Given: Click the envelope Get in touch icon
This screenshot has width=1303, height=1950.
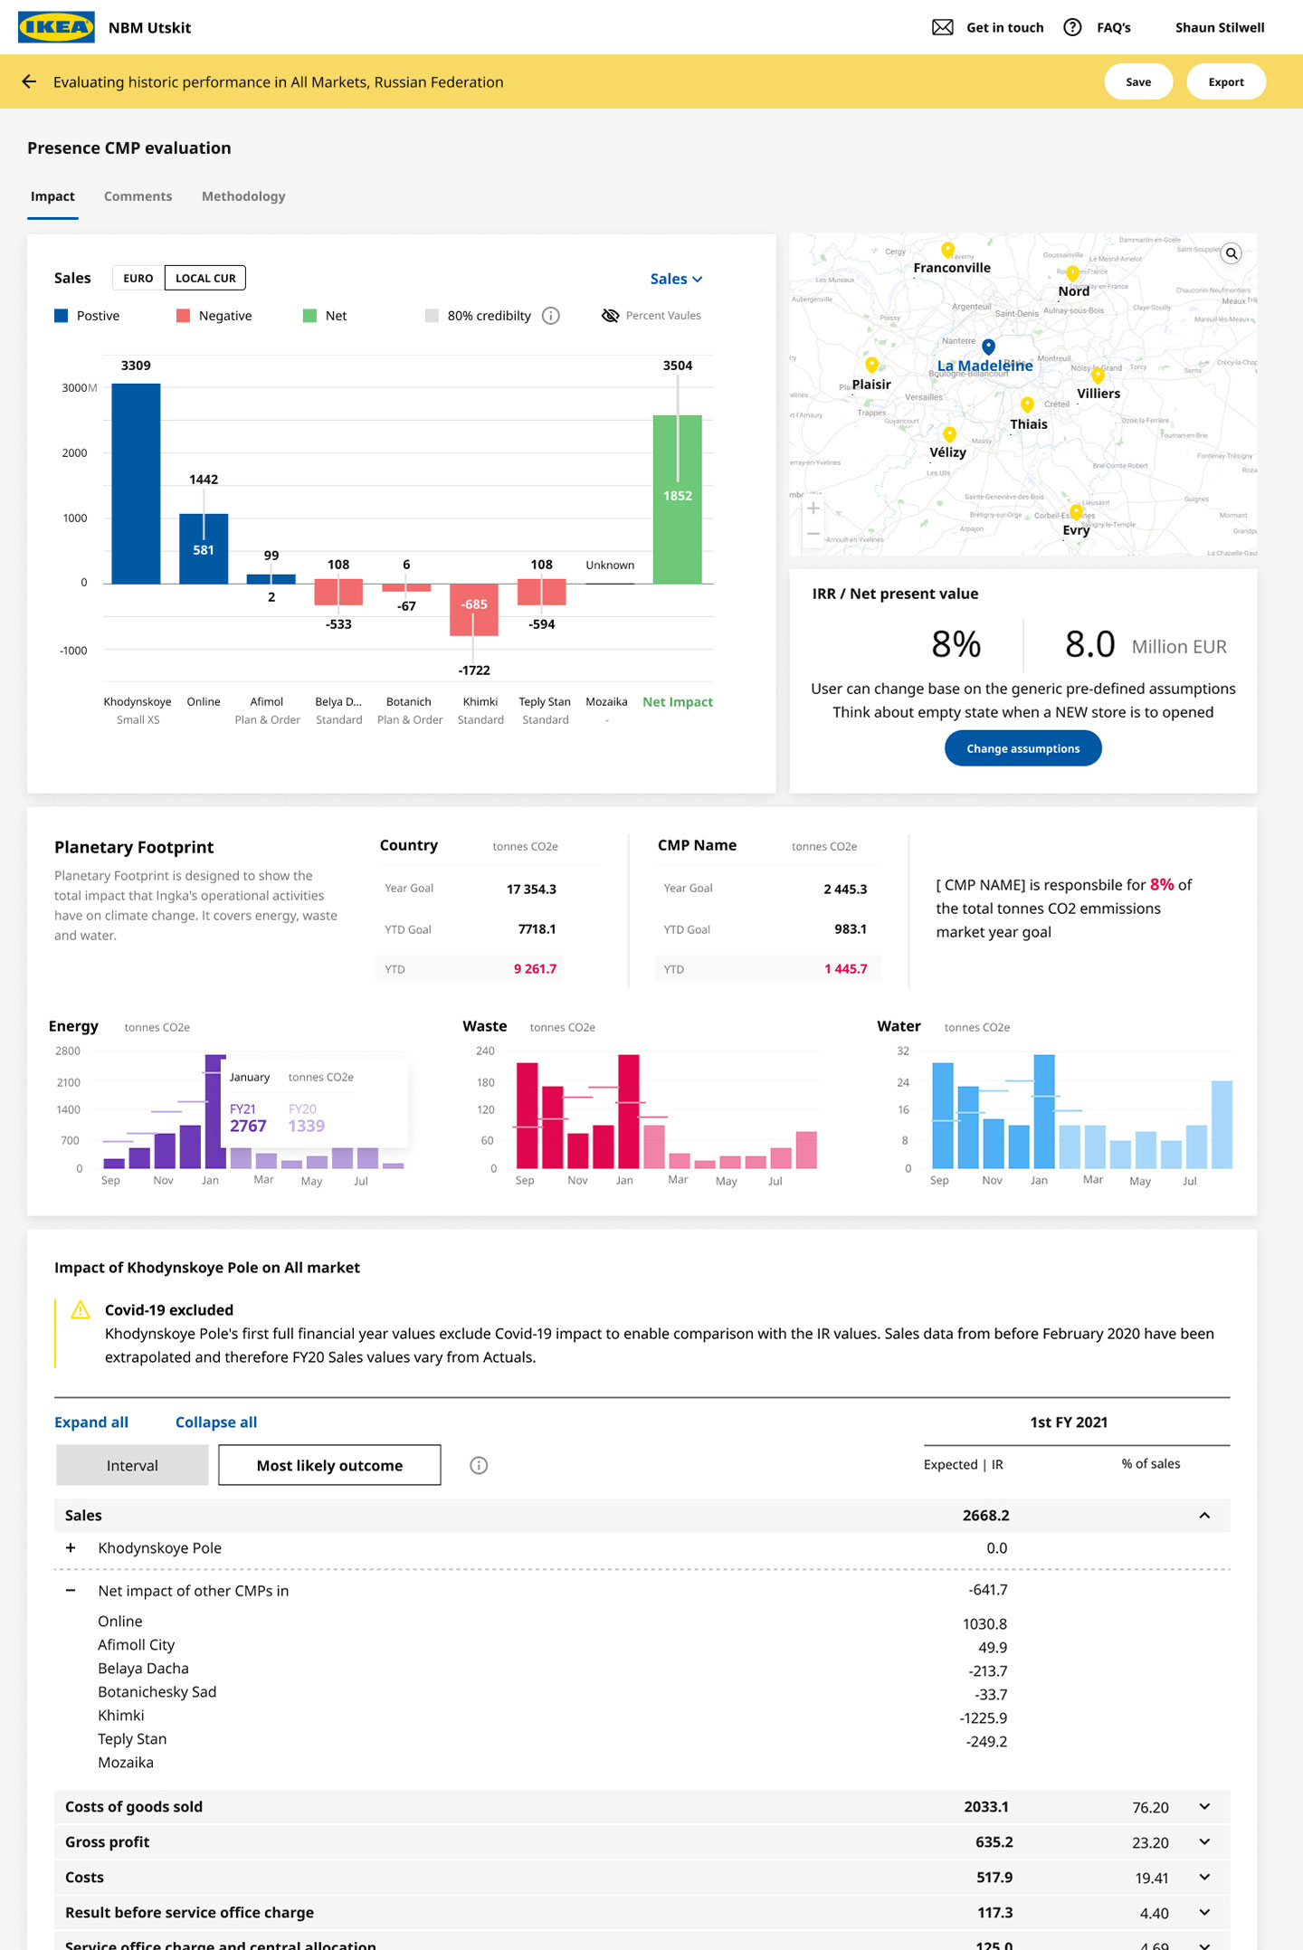Looking at the screenshot, I should [x=942, y=27].
